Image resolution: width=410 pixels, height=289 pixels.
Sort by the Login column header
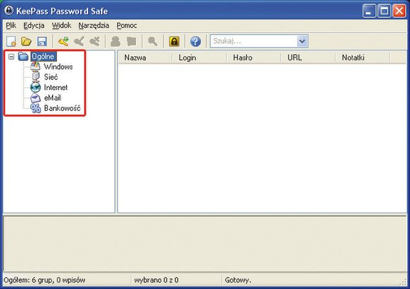point(199,58)
